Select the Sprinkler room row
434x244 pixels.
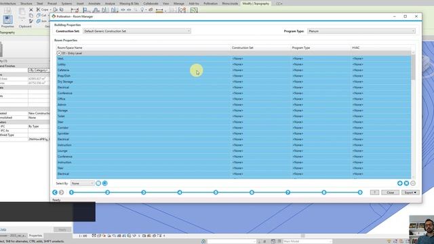point(233,134)
